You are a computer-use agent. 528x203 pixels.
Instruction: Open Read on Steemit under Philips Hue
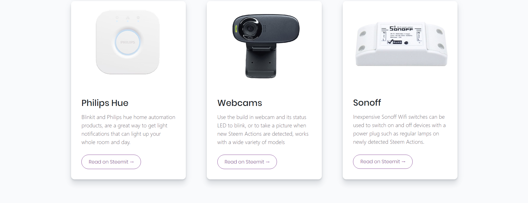[x=111, y=162]
